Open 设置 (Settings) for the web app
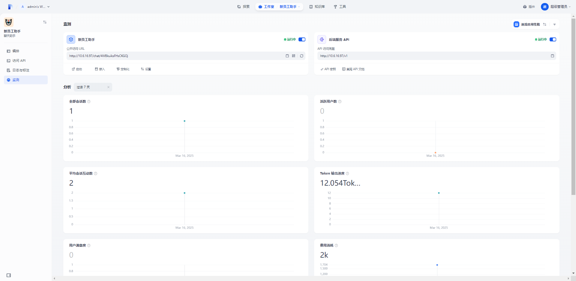 146,69
